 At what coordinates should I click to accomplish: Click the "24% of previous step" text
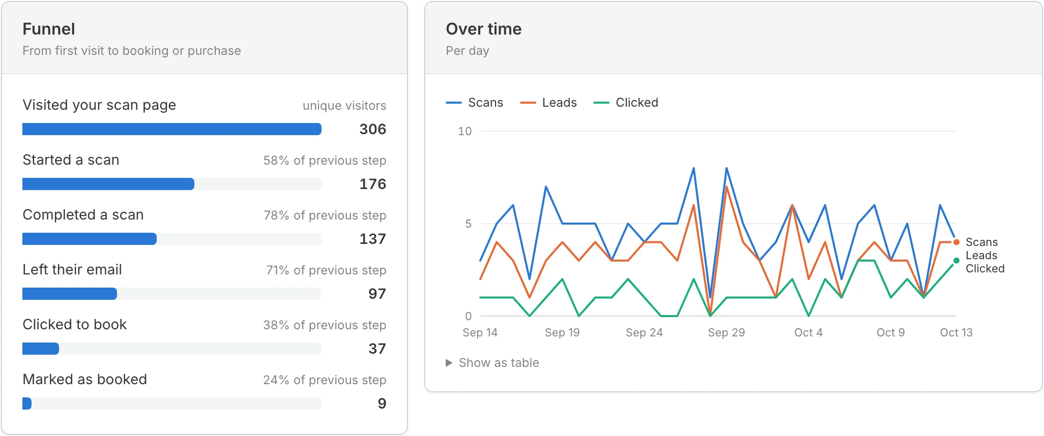click(x=325, y=380)
